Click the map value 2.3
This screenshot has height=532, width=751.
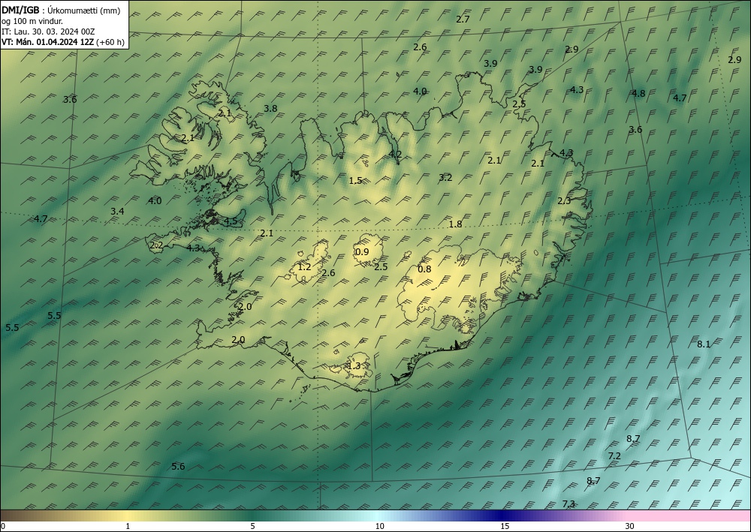[x=564, y=201]
